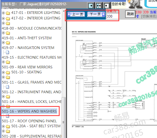Viewport: 157px width, 138px height.
Task: Click the 330/ 339 page counter text
Action: tap(142, 12)
